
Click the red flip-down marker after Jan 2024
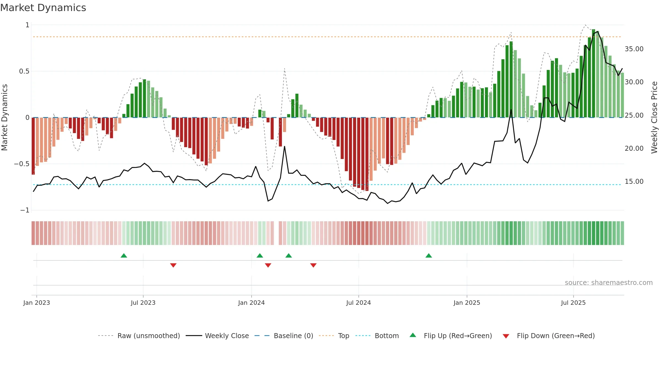(x=268, y=265)
